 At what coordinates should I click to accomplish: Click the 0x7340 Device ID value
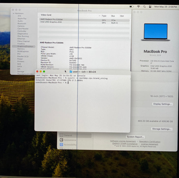click(x=73, y=61)
